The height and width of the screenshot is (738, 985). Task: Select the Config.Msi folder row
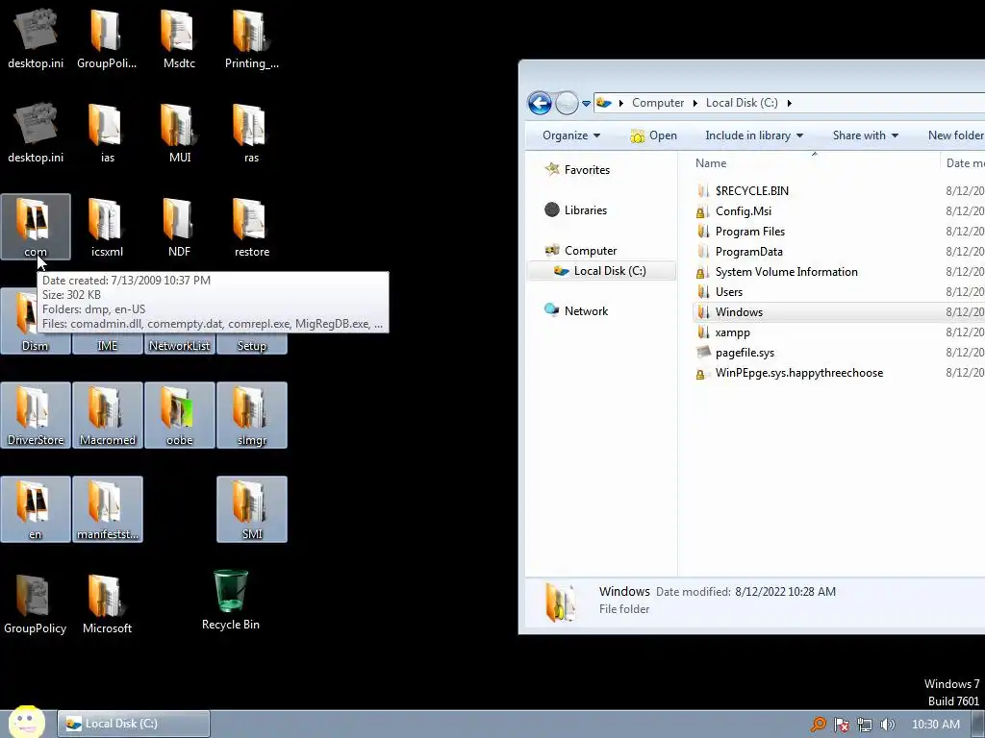tap(839, 211)
